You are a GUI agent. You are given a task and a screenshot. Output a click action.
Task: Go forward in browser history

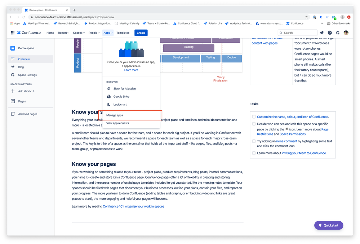17,17
